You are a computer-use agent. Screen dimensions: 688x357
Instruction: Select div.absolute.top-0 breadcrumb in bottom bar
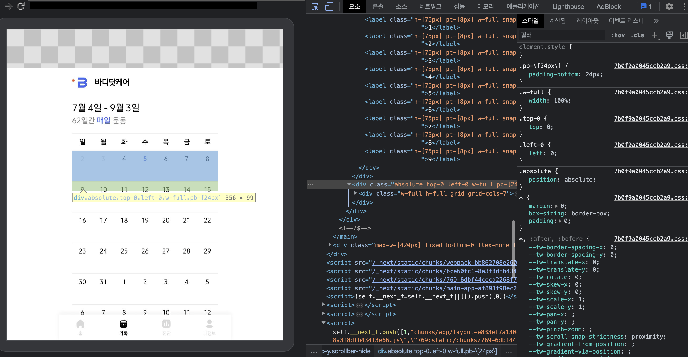click(437, 351)
